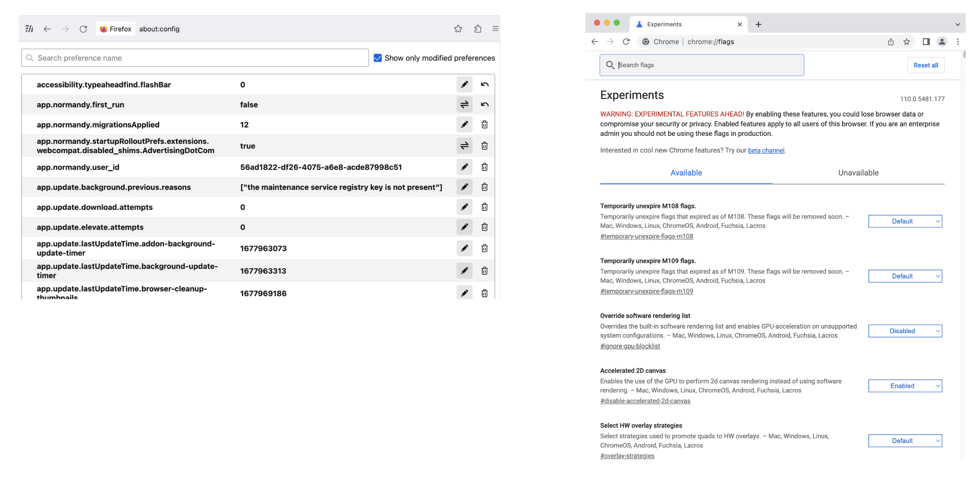Open #disable-accelerated-2d-canvas anchor link
The image size is (970, 480).
[645, 401]
